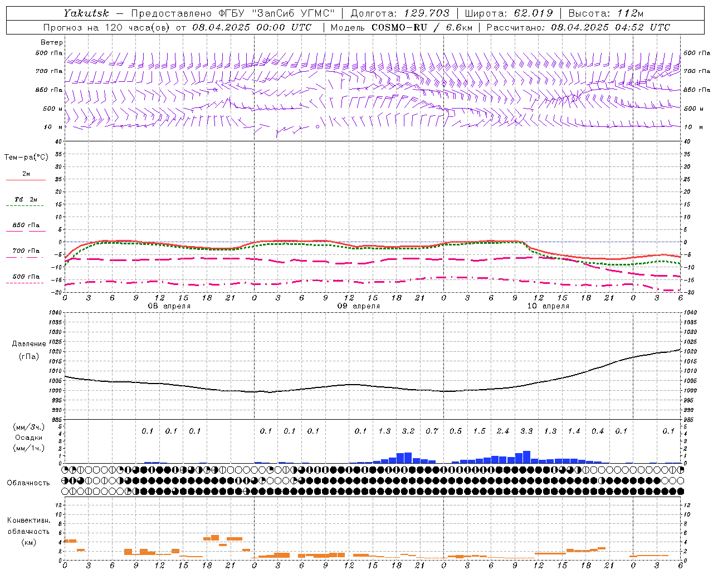The height and width of the screenshot is (570, 713).
Task: Click the 'Тем-ра(°C)' temperature label
Action: (26, 158)
